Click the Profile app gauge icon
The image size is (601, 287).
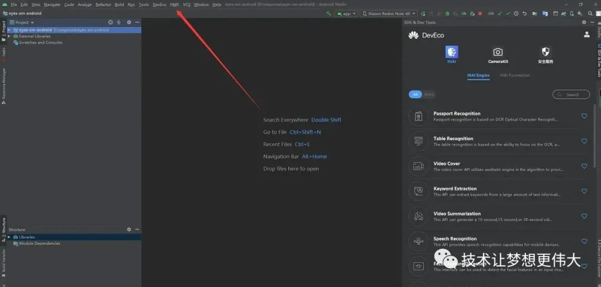(464, 13)
